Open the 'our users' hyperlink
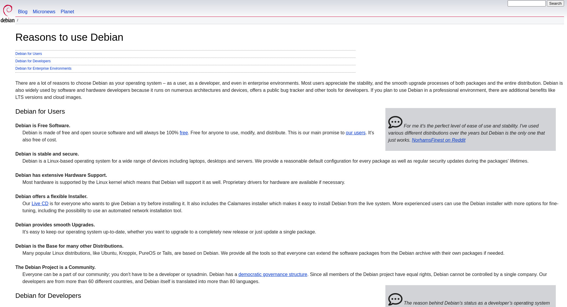This screenshot has height=307, width=567. pos(356,133)
